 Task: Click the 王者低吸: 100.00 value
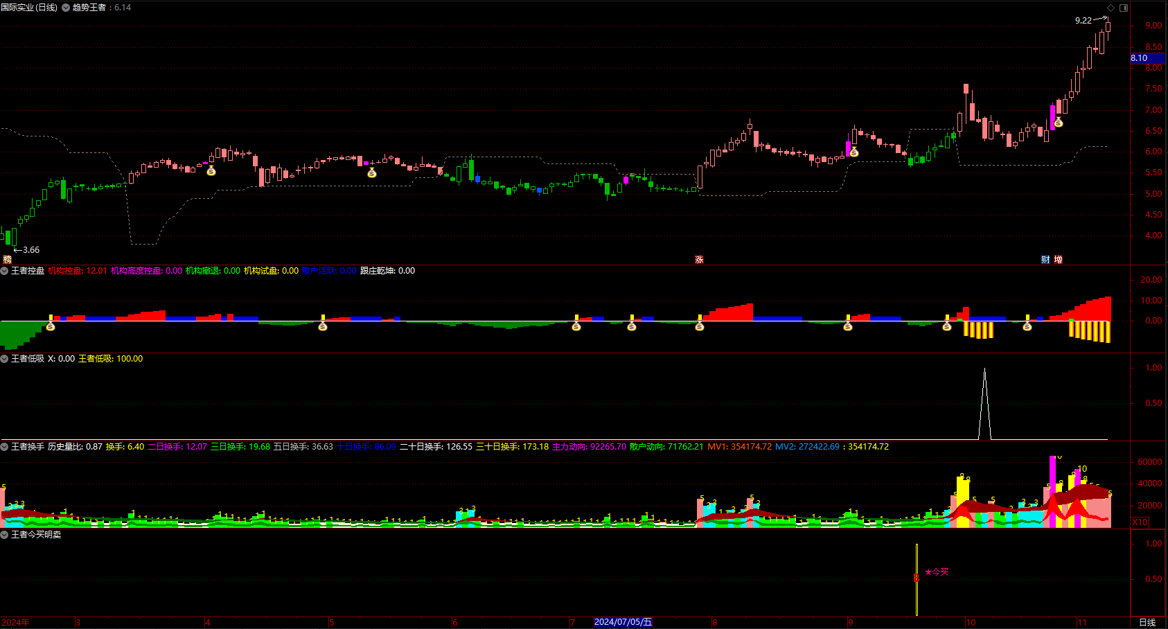(110, 359)
